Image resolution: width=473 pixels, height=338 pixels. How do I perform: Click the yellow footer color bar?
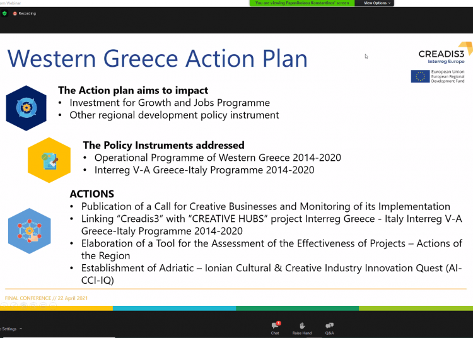[57, 308]
